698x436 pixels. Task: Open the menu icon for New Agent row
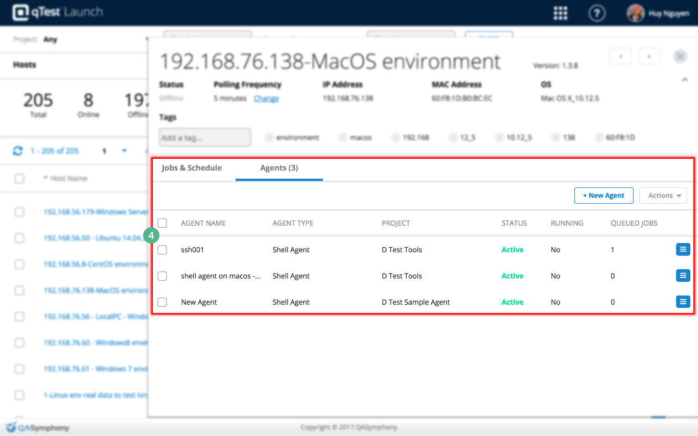pos(683,302)
